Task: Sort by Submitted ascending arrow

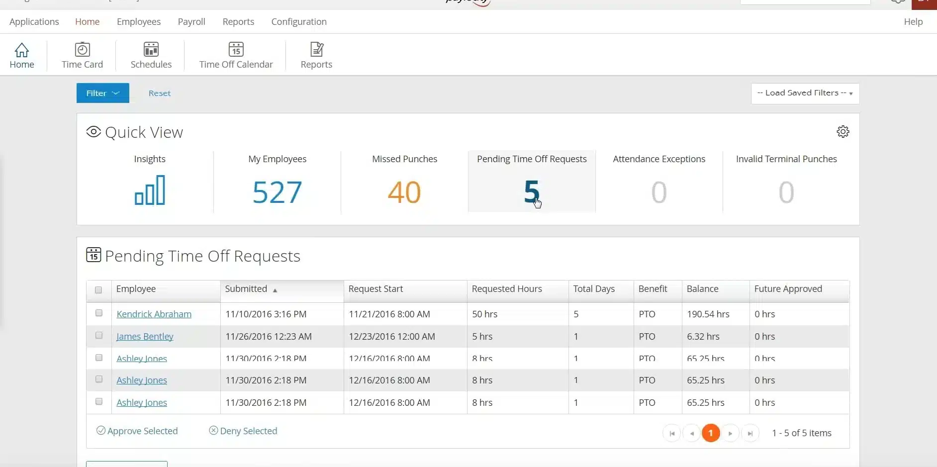Action: [x=275, y=290]
